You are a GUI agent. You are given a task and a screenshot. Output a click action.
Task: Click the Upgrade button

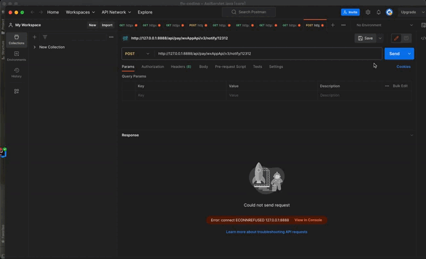(408, 12)
